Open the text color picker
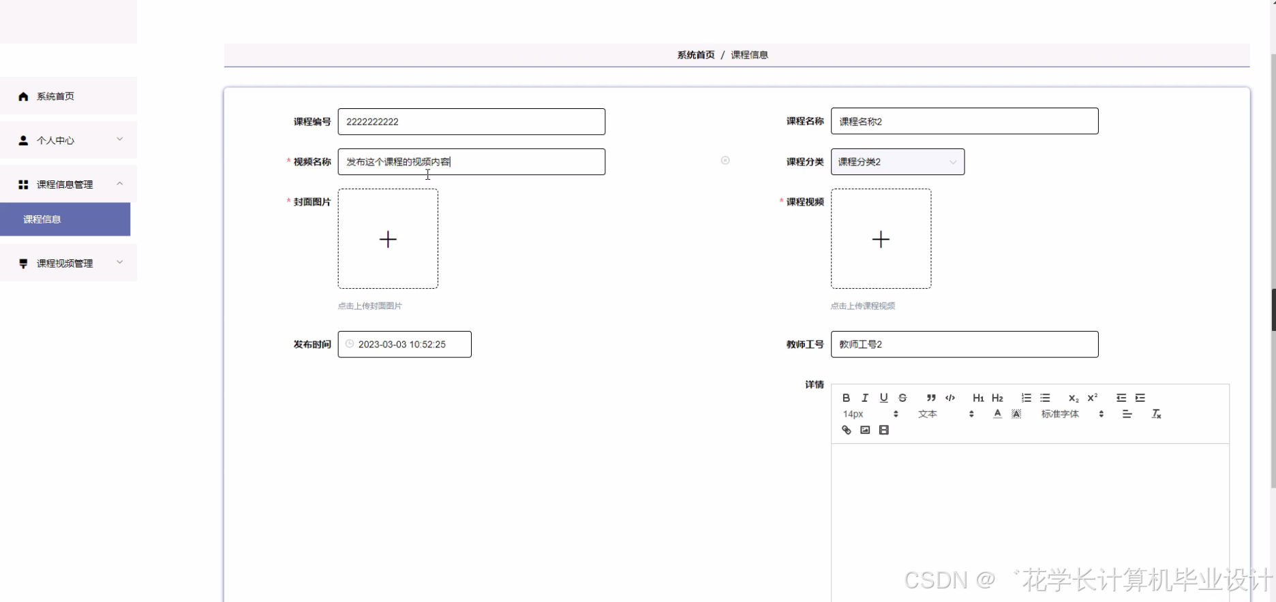The image size is (1276, 602). click(x=997, y=414)
